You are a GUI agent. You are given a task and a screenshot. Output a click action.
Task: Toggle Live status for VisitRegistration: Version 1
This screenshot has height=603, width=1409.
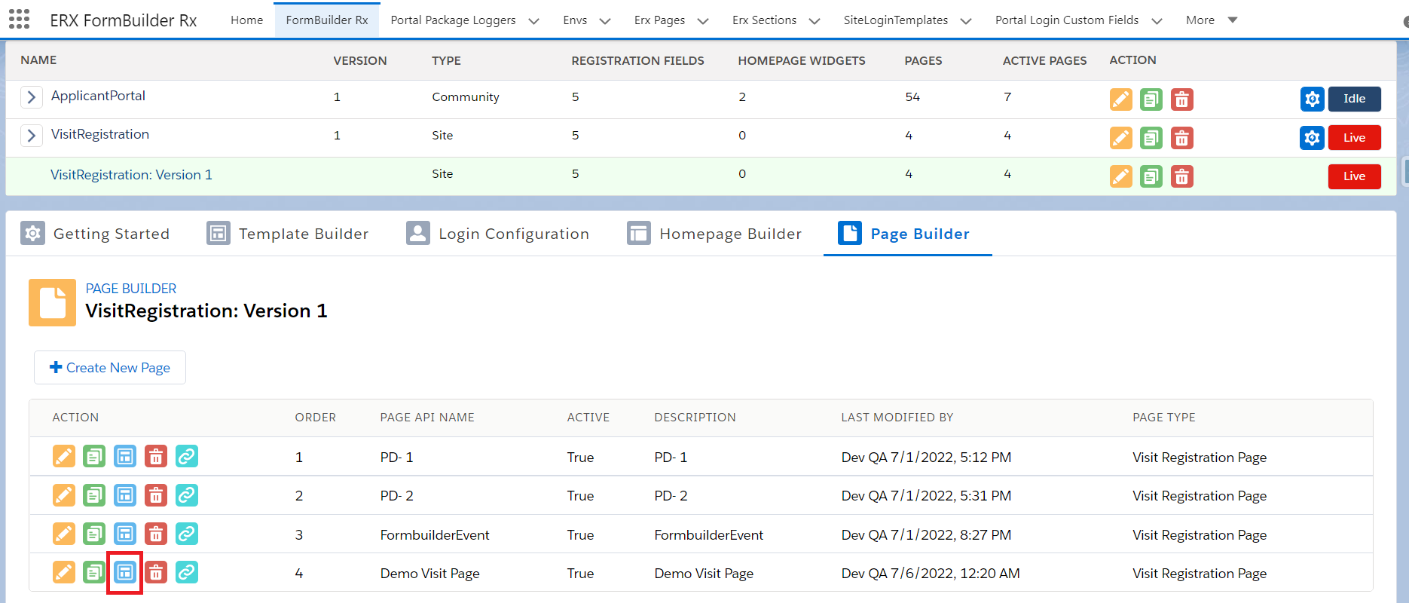tap(1354, 176)
